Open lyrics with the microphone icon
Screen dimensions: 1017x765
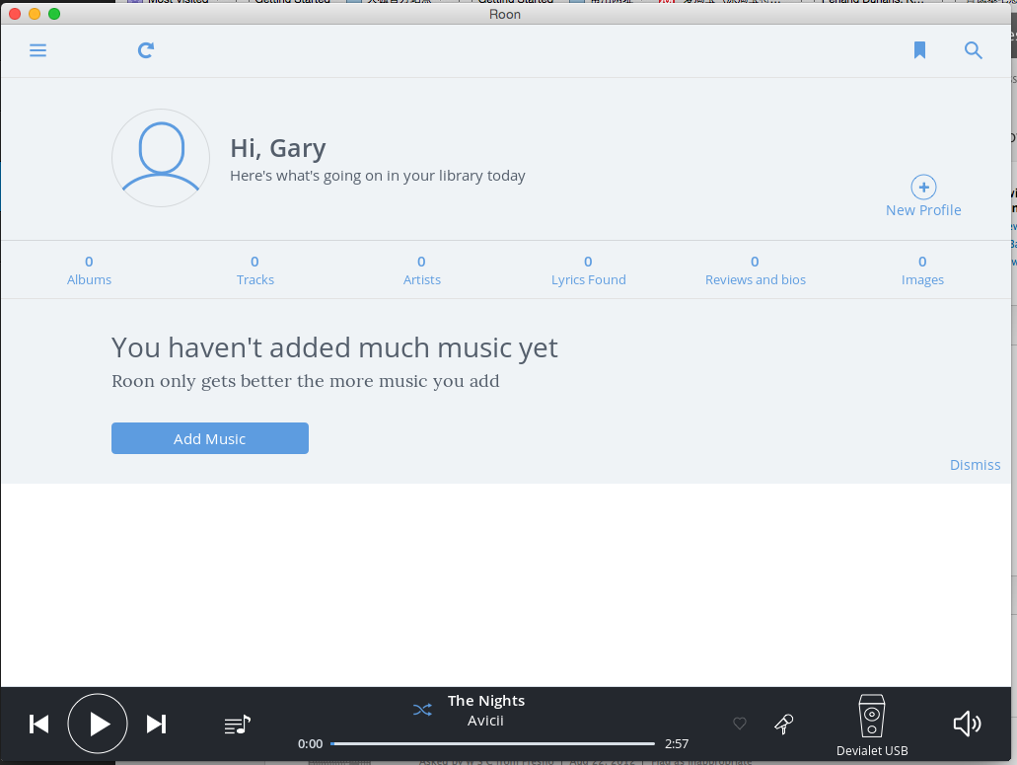click(x=783, y=725)
